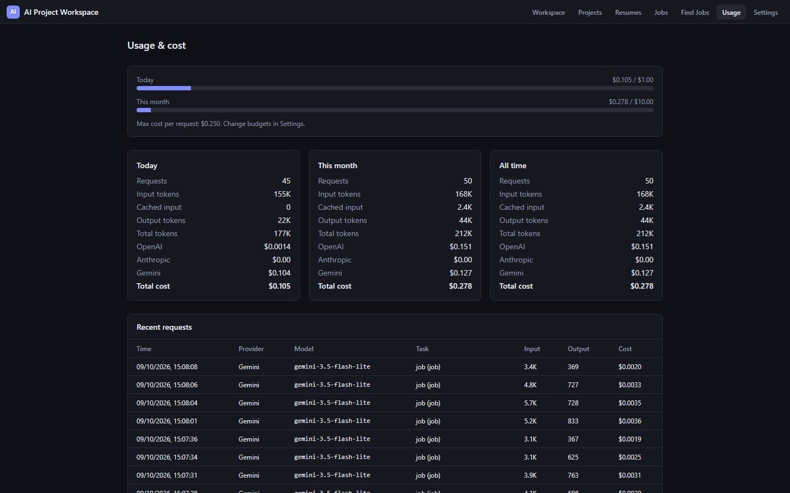790x493 pixels.
Task: Select the request row at 15:08:06
Action: click(x=395, y=385)
